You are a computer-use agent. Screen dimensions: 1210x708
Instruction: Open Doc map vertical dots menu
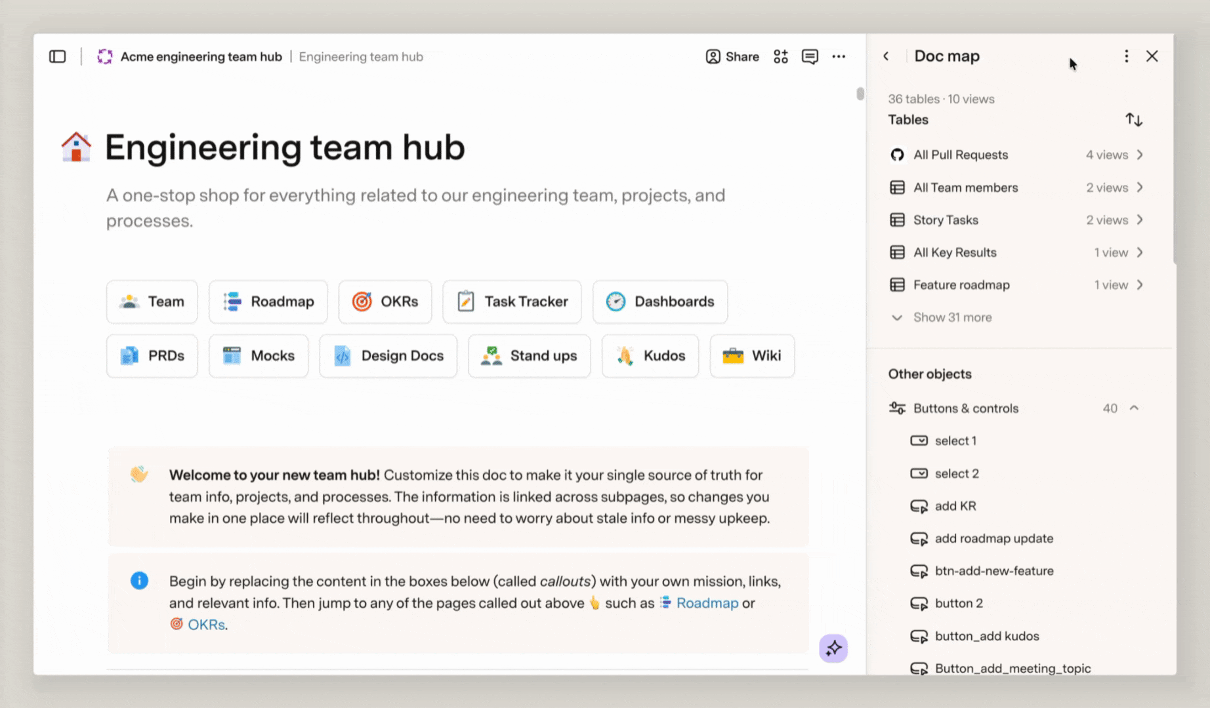pyautogui.click(x=1126, y=56)
